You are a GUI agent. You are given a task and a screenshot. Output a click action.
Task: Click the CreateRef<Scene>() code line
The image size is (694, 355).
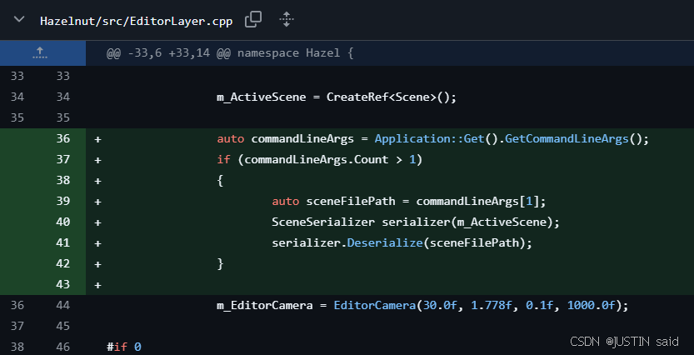pyautogui.click(x=337, y=97)
